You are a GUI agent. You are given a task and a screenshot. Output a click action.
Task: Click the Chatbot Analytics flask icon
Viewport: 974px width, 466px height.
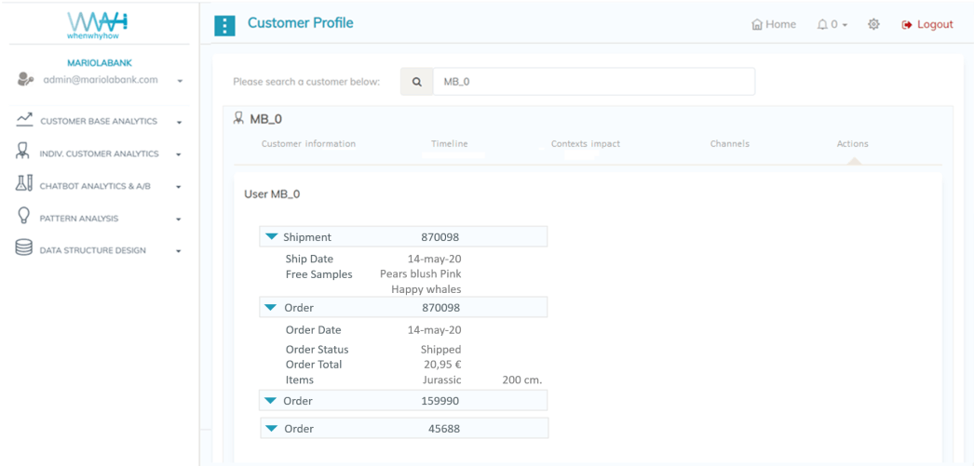coord(24,185)
